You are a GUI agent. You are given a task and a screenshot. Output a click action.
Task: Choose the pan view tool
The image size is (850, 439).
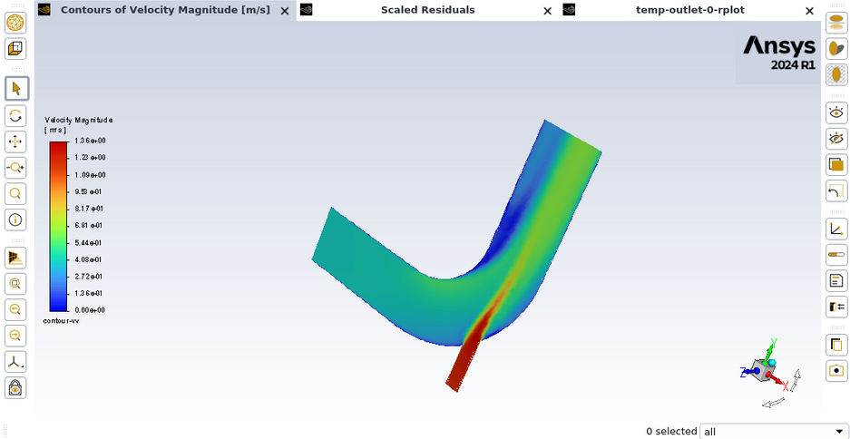pos(16,141)
